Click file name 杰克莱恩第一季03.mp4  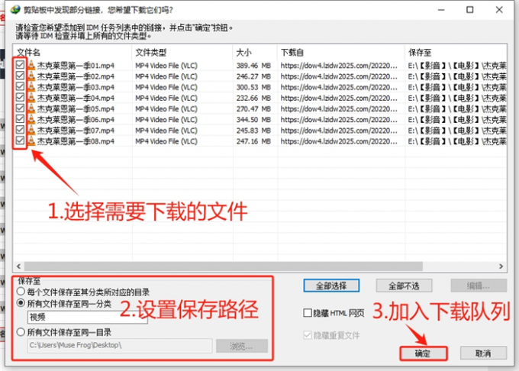[x=76, y=87]
